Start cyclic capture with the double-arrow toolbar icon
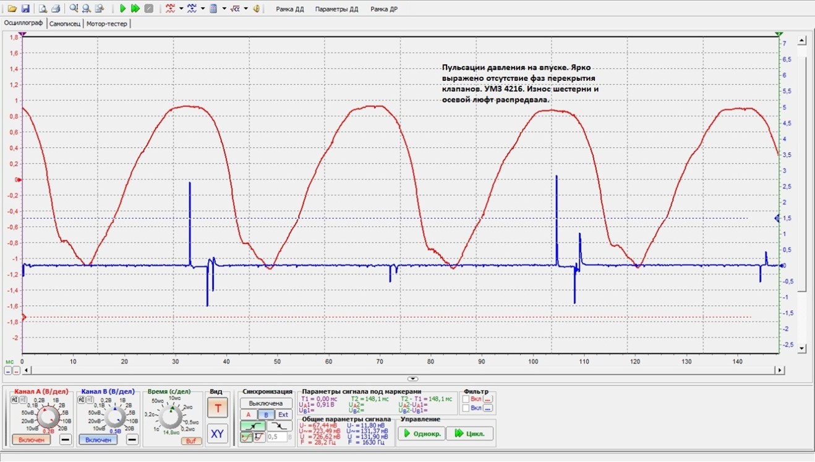 135,9
